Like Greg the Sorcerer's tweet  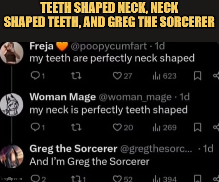pos(123,178)
